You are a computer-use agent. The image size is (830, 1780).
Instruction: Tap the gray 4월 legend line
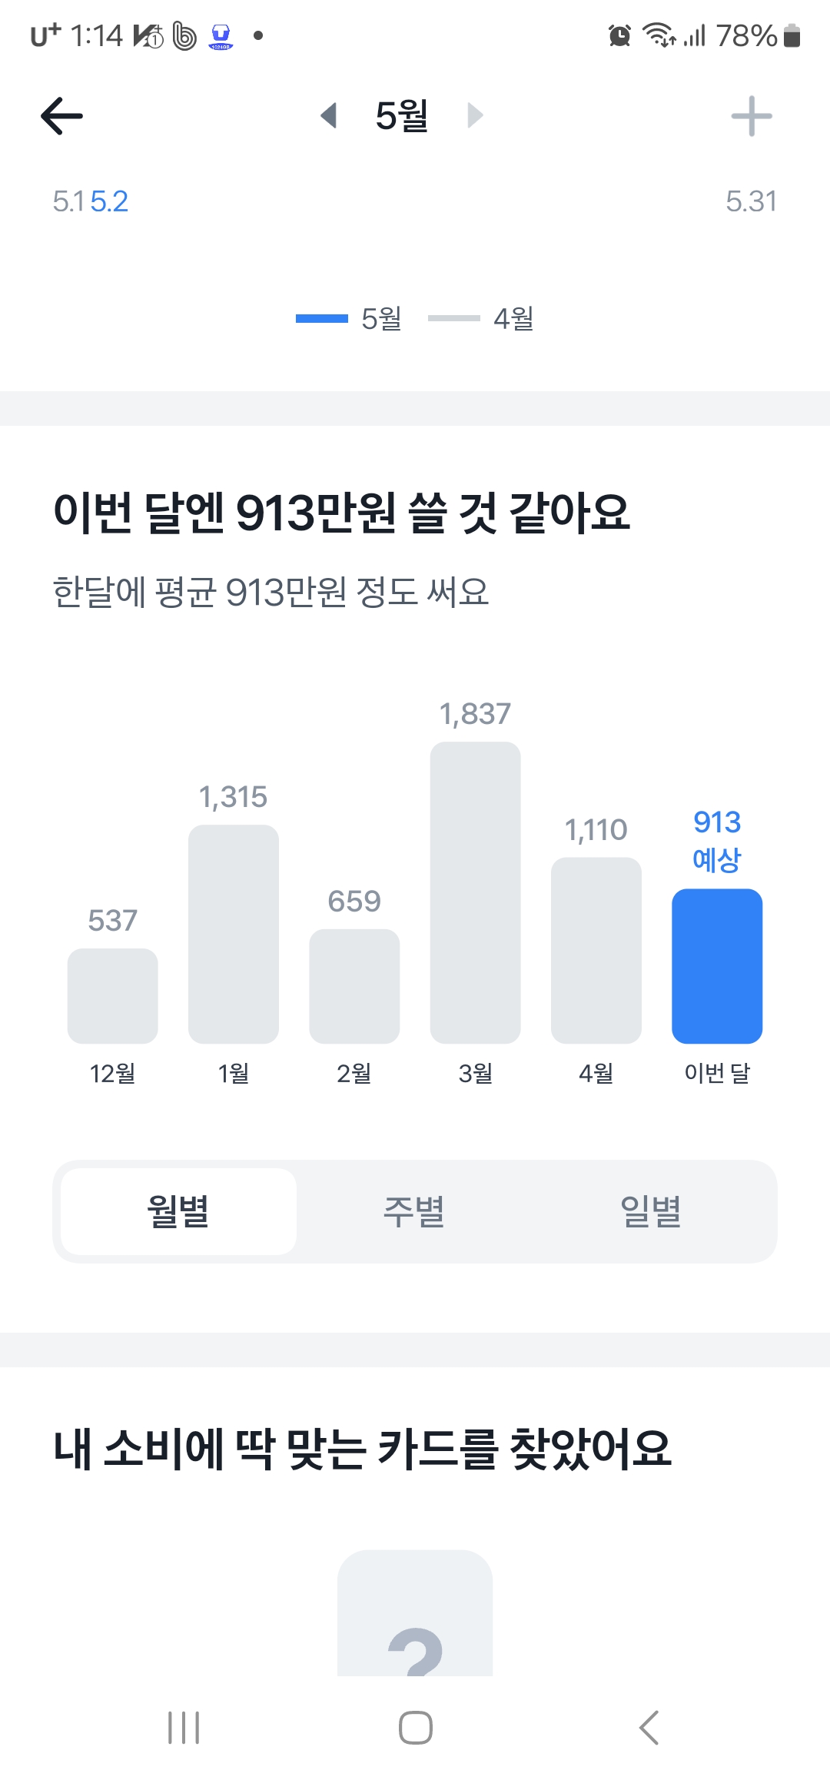453,318
